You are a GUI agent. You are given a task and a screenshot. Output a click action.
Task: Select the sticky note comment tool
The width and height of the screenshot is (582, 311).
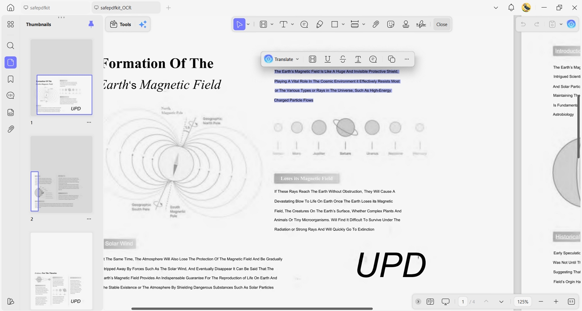(x=304, y=25)
